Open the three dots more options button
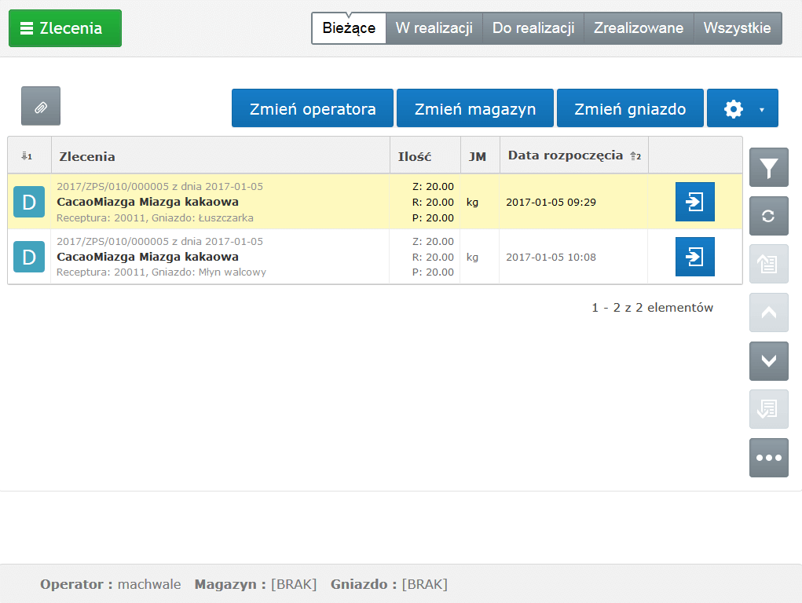 tap(769, 458)
